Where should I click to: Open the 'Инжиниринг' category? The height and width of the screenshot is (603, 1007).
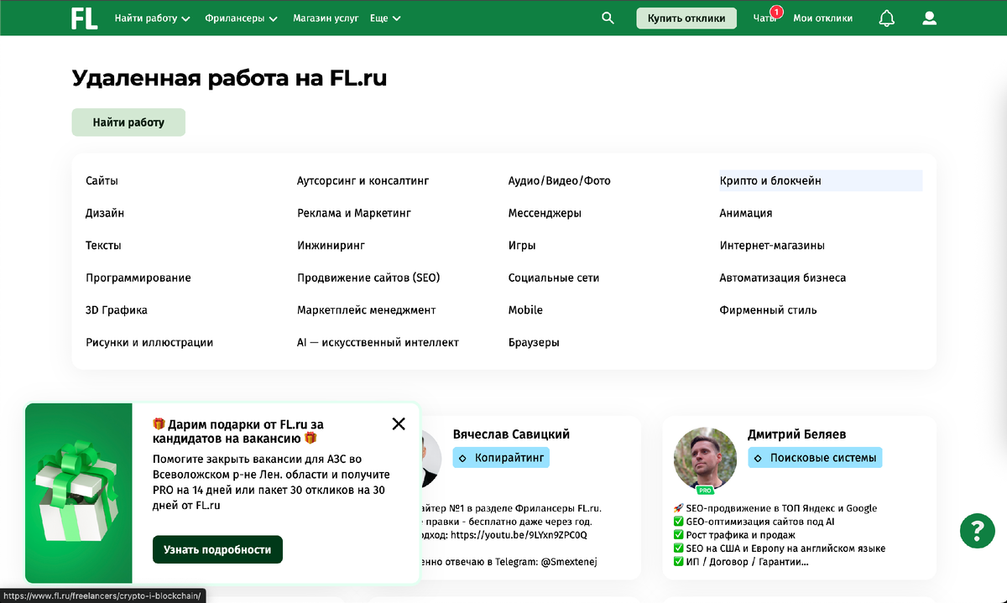pos(331,246)
